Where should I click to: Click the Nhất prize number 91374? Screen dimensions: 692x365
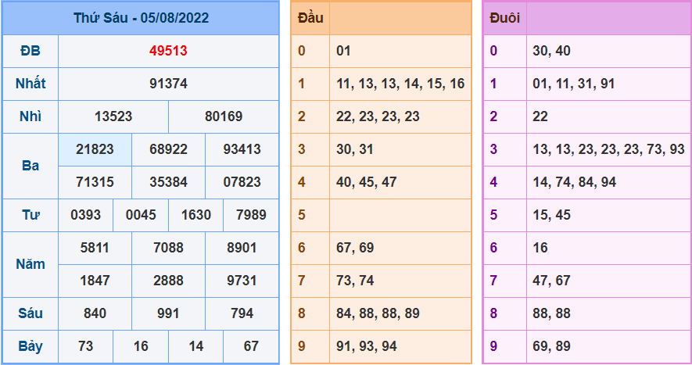168,84
